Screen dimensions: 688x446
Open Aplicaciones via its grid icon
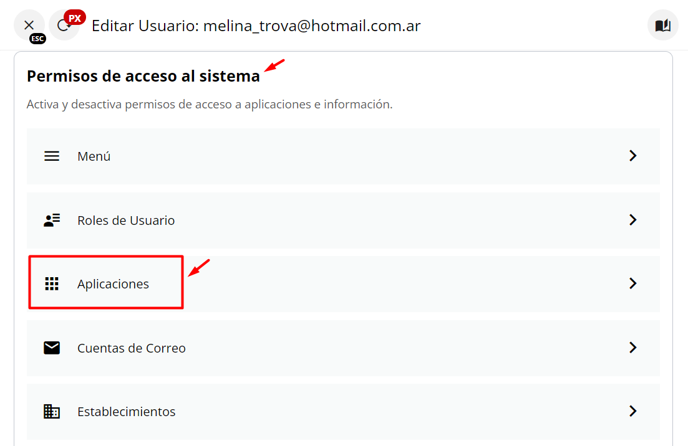coord(52,283)
